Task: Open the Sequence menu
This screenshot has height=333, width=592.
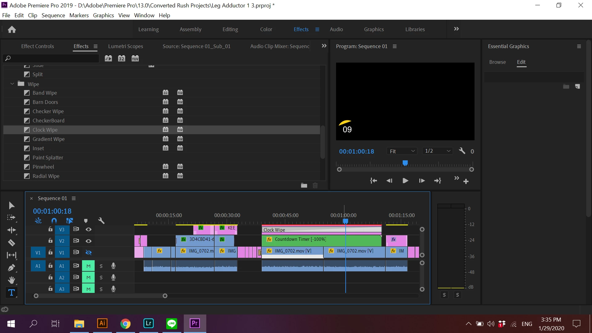Action: (53, 15)
